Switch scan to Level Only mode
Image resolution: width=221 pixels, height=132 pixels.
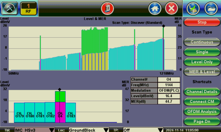(202, 62)
